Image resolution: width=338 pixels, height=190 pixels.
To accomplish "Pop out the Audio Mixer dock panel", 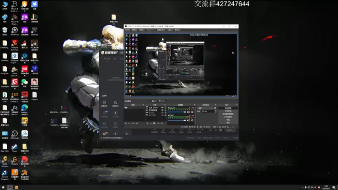I will 194,105.
